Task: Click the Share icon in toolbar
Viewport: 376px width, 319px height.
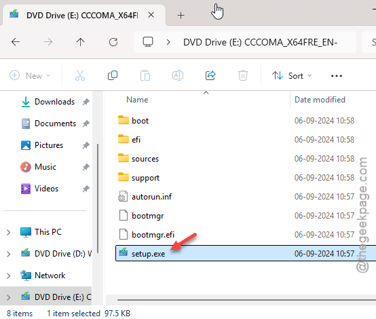Action: click(x=210, y=75)
